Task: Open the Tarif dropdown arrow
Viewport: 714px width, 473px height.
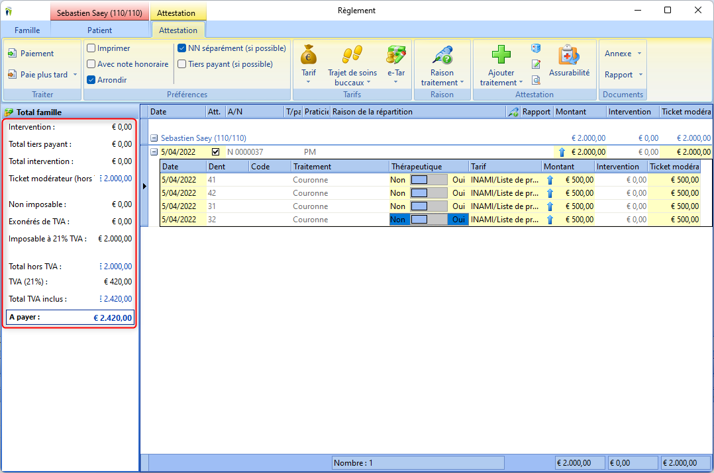Action: point(308,82)
